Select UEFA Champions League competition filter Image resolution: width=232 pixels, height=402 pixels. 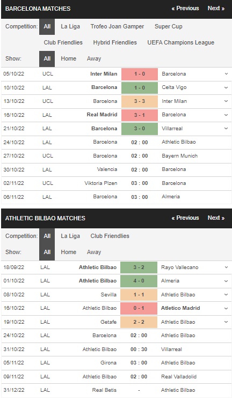[x=180, y=42]
